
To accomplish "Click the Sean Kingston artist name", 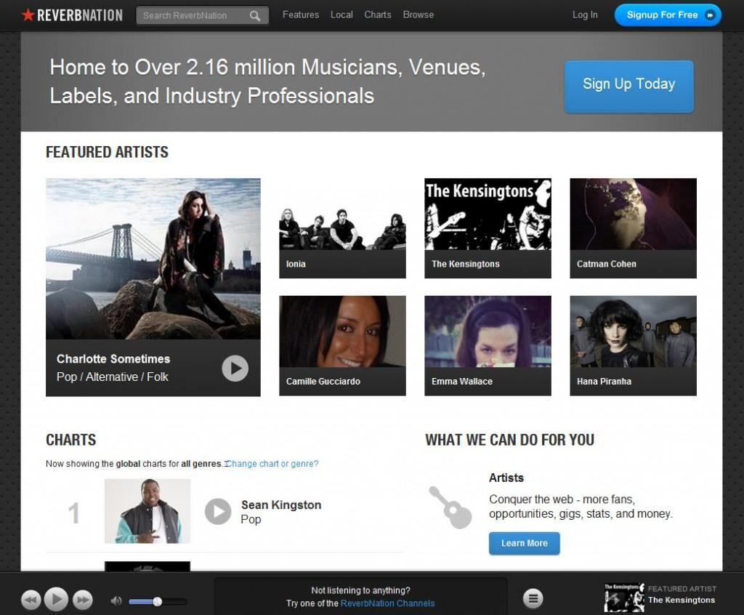I will [x=281, y=505].
